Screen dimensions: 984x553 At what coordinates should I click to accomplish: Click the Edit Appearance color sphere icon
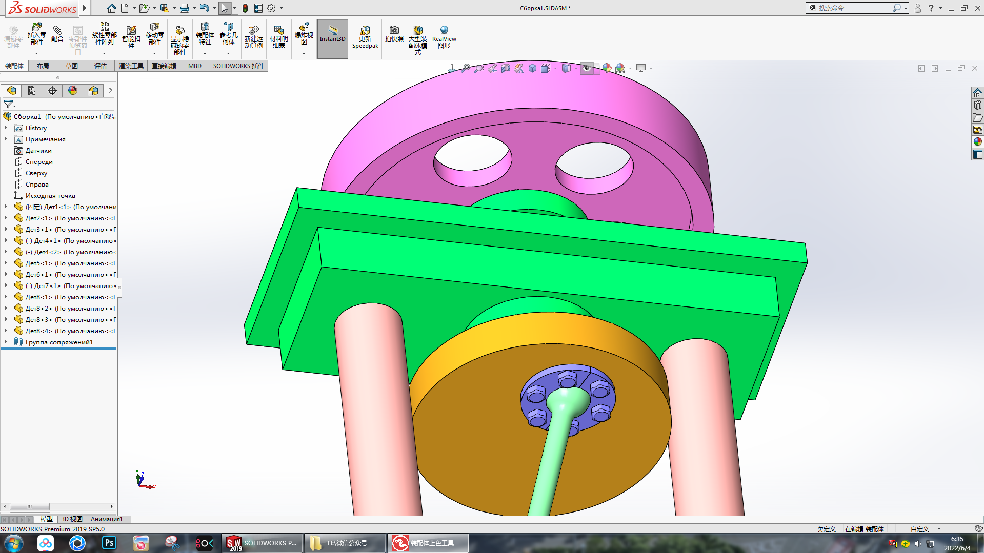[607, 68]
